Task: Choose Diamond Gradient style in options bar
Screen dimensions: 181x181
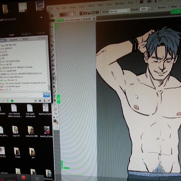Action: (97, 12)
